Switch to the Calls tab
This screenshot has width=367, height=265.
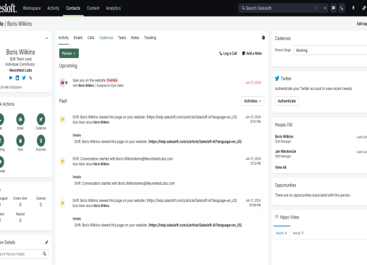point(91,38)
